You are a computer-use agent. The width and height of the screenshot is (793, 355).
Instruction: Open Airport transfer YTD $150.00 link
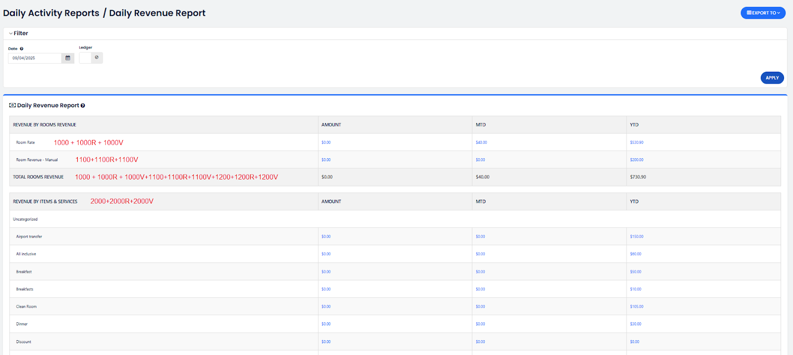[636, 236]
